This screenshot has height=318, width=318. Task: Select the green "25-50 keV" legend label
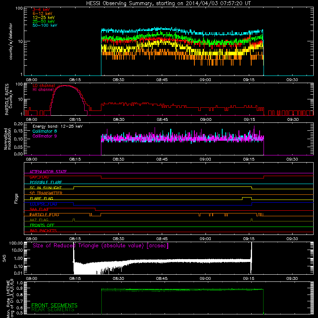tap(44, 21)
